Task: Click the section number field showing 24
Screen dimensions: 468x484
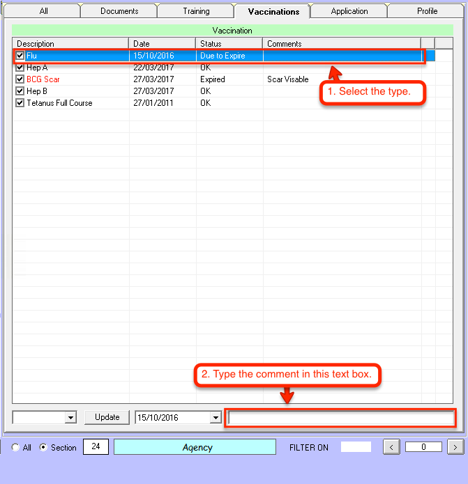Action: (x=96, y=447)
